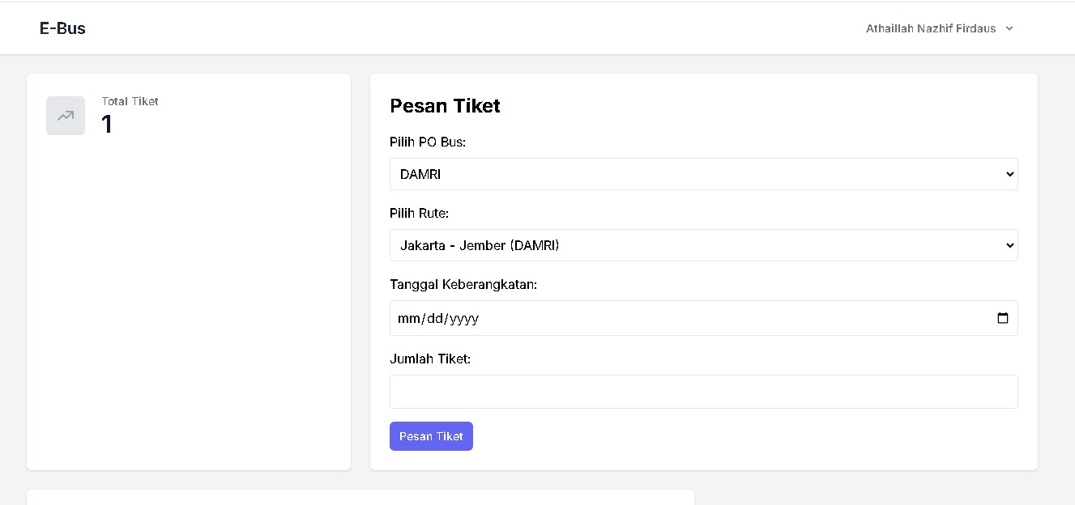
Task: Click the Jumlah Tiket label
Action: coord(430,359)
